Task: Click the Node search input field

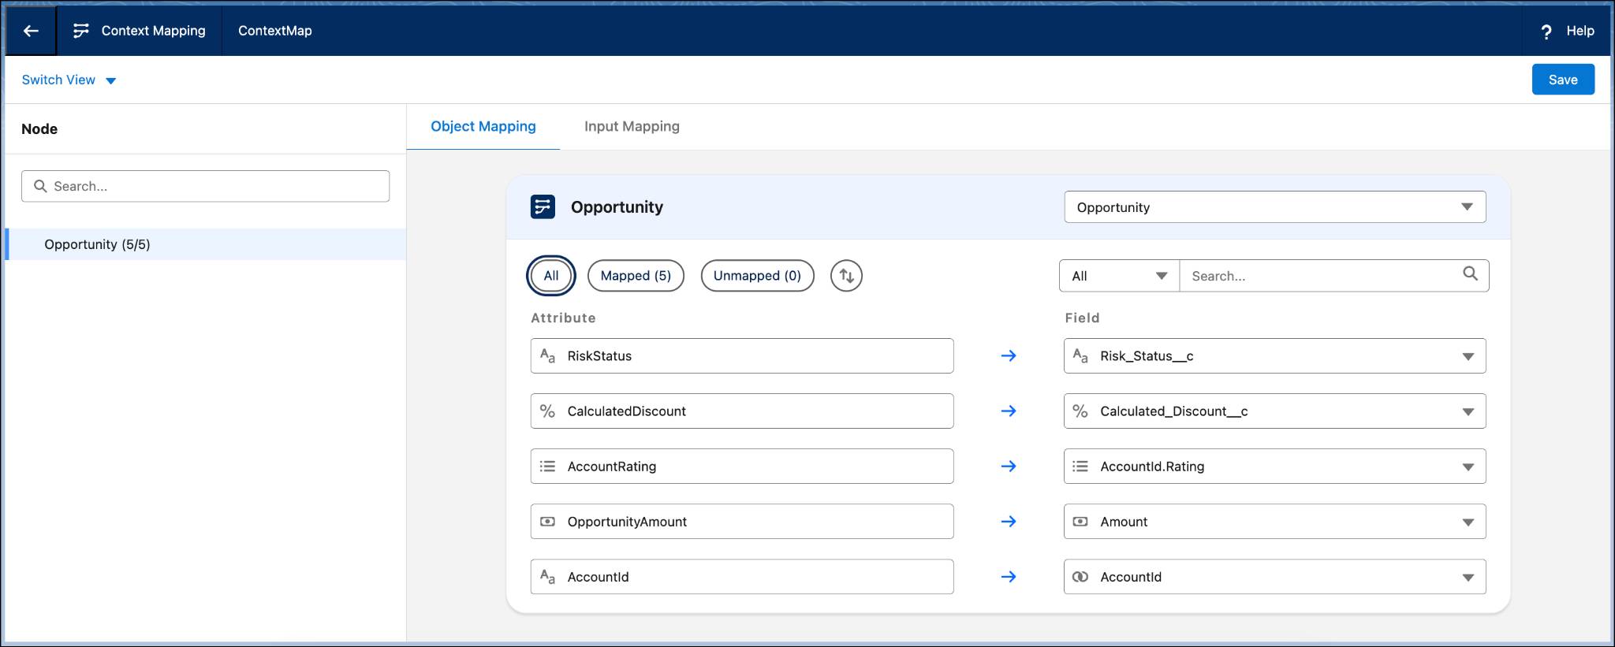Action: point(205,186)
